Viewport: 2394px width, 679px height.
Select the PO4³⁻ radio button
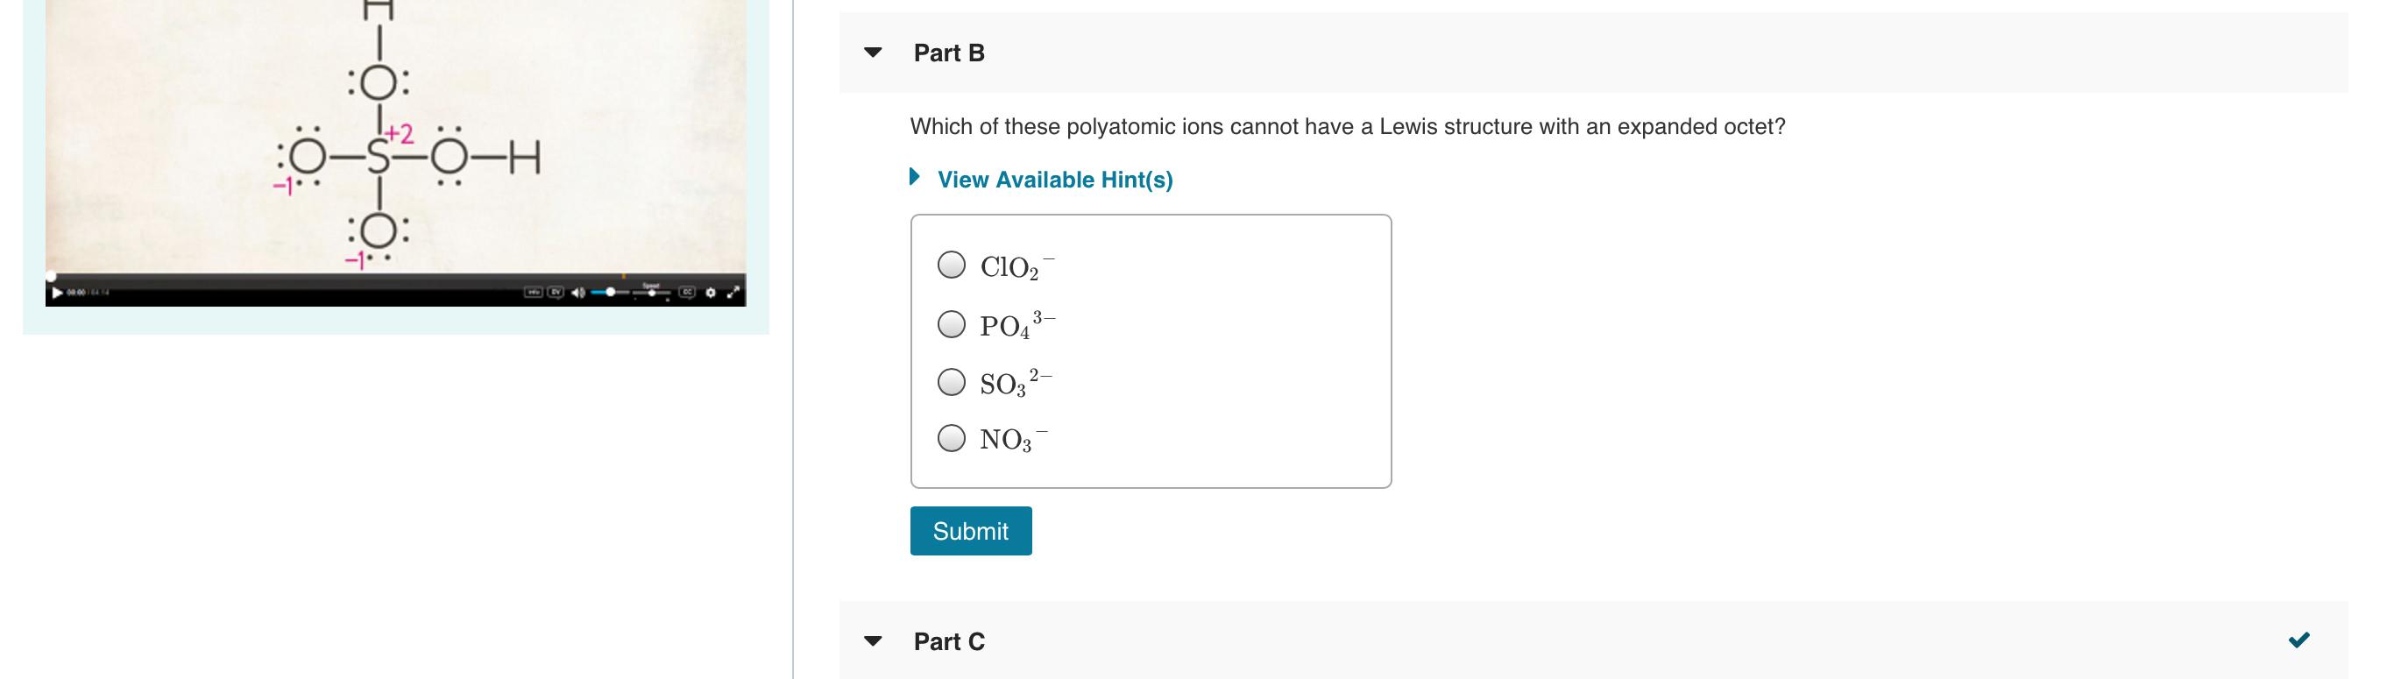tap(953, 324)
